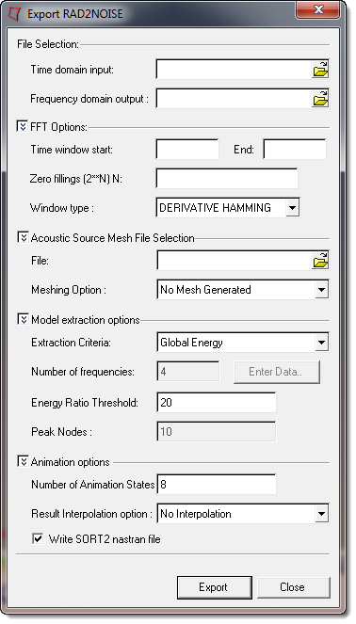Focus the Zero fillings N field
Screen dimensions: 356x624
pos(227,178)
